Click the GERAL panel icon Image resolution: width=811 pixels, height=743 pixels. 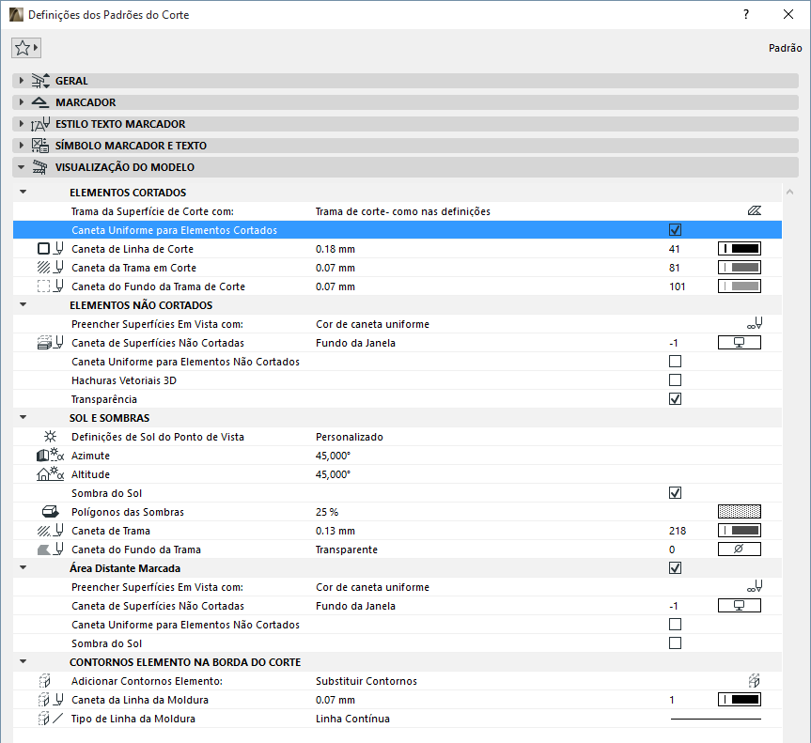click(40, 81)
